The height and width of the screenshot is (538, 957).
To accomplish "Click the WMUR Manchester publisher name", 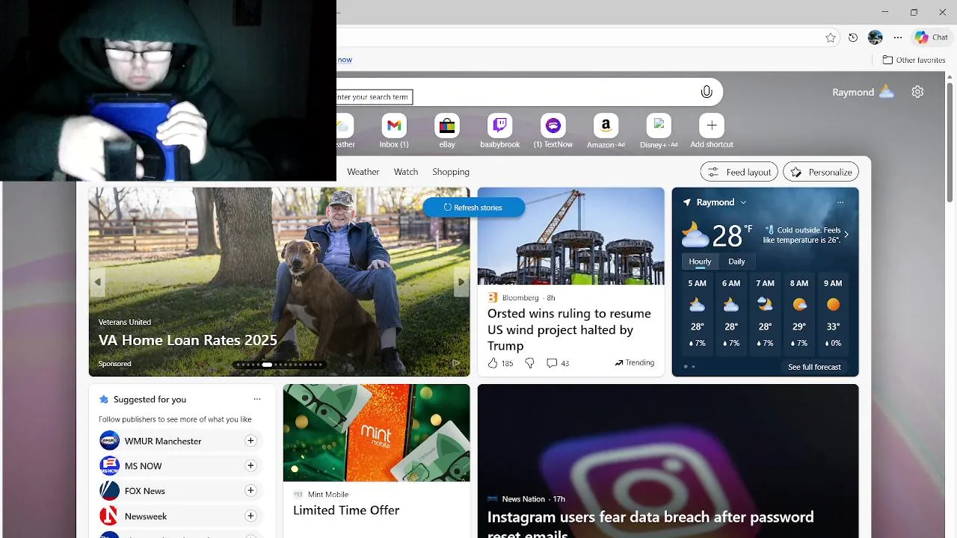I will [x=163, y=441].
